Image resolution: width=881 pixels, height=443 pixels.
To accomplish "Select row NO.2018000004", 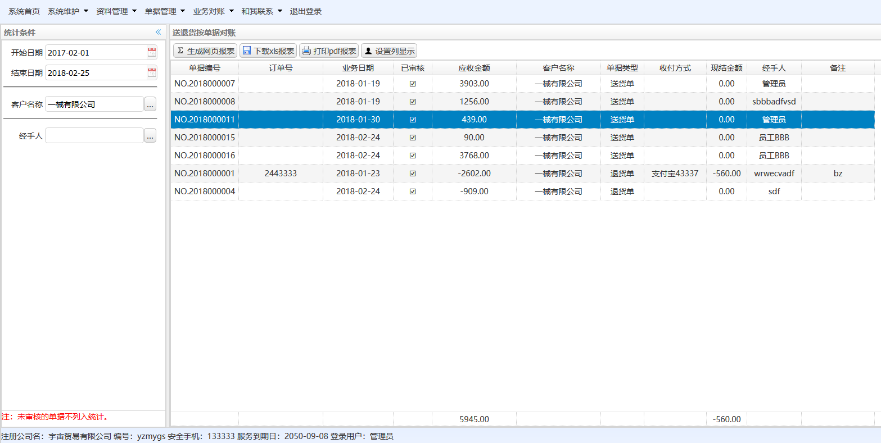I will 522,191.
